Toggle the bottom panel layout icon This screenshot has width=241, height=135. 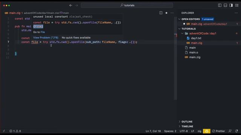pos(225,5)
